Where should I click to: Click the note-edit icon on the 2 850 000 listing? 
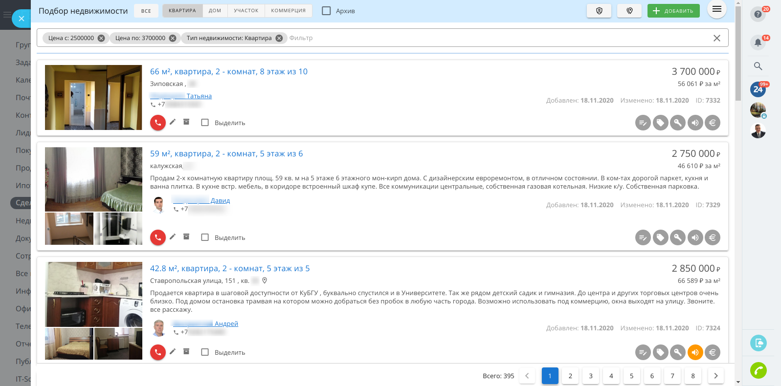point(643,352)
